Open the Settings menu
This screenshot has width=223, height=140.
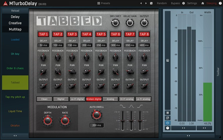[x=192, y=3]
